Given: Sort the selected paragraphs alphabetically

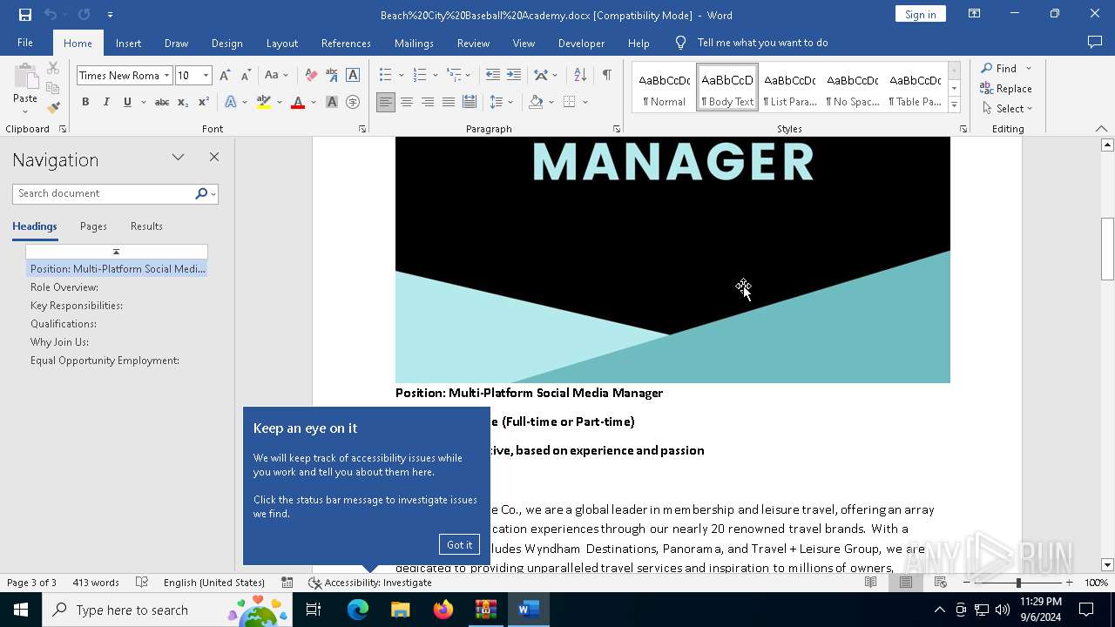Looking at the screenshot, I should tap(580, 76).
